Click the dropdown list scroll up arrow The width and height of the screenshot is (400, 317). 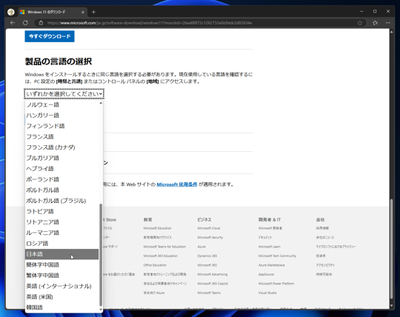point(101,103)
